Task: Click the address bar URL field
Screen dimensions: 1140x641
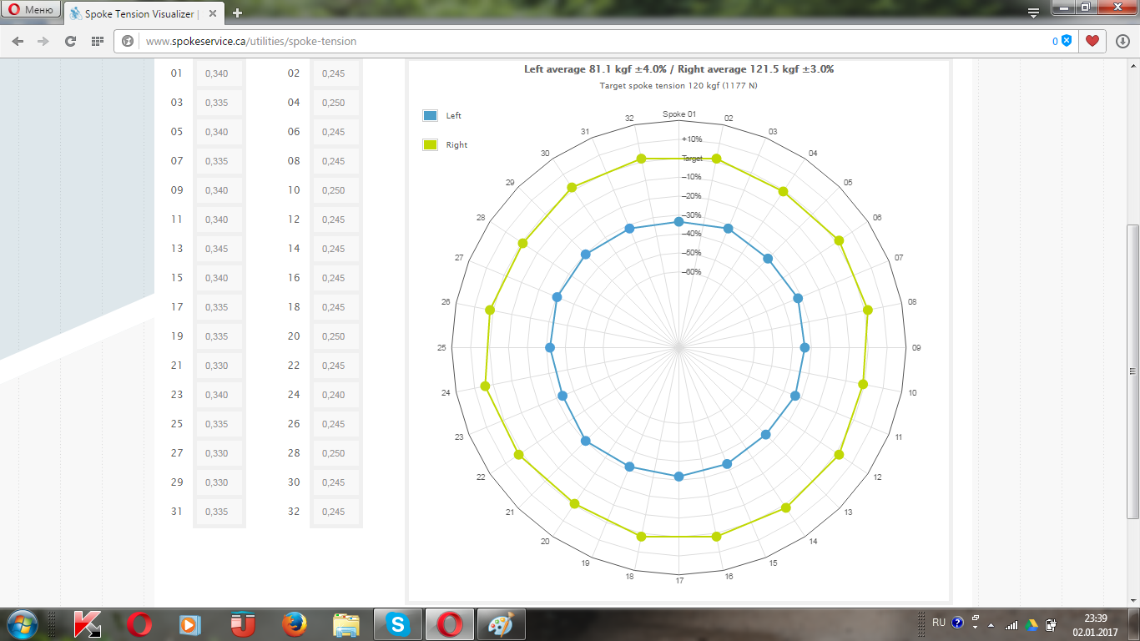Action: pos(584,41)
